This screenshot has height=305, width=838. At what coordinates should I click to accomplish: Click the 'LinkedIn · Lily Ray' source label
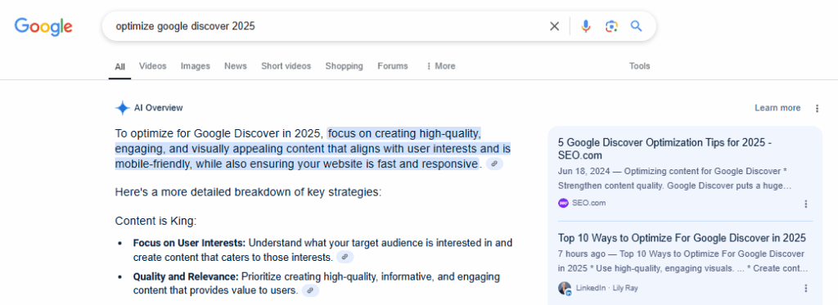607,289
